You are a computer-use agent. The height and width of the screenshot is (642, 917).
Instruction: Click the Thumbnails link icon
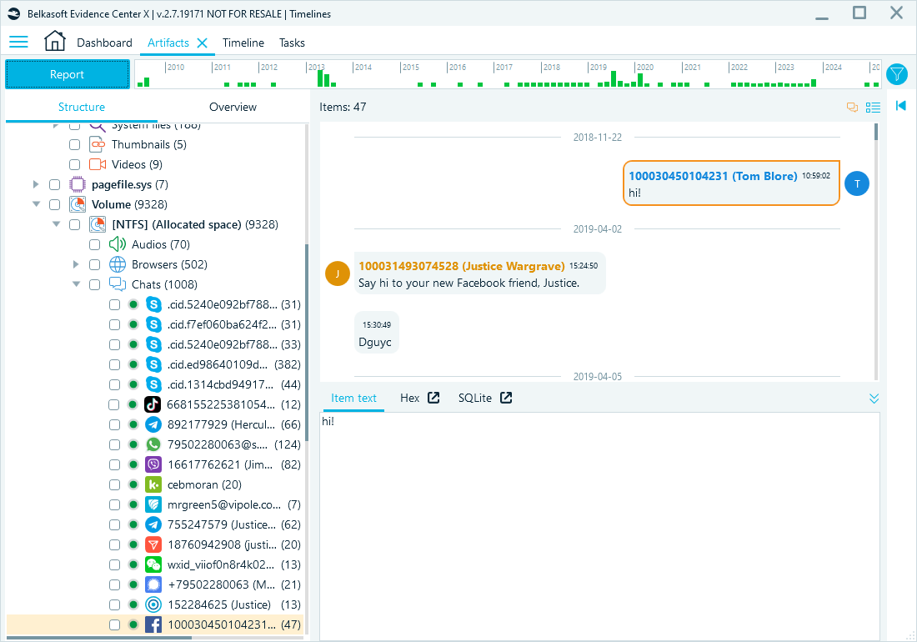[x=97, y=144]
